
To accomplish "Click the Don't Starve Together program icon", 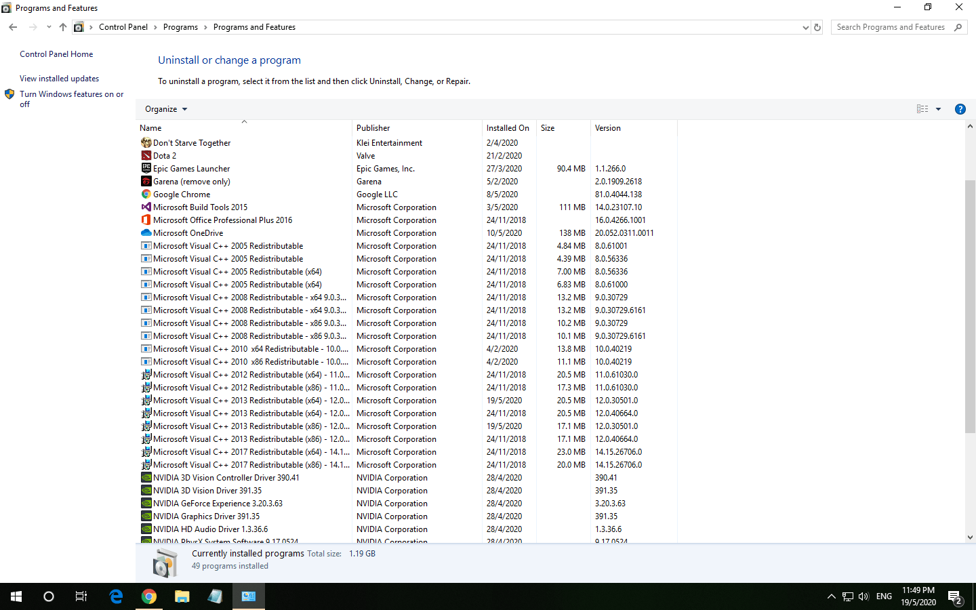I will (x=146, y=142).
